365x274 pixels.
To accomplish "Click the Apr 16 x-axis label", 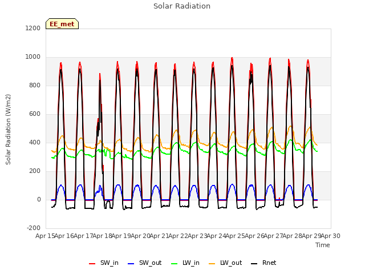I will point(64,236).
